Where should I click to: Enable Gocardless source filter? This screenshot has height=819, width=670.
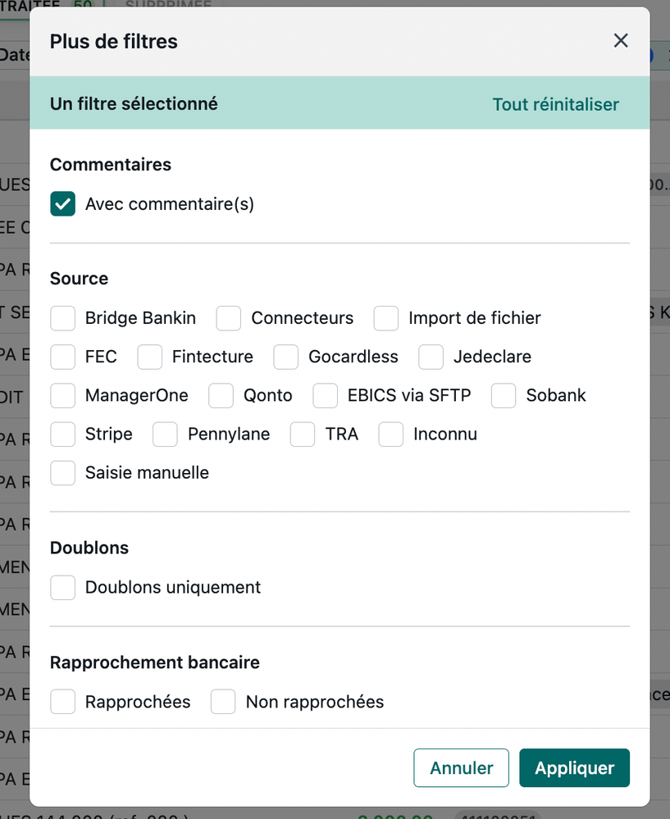(x=286, y=357)
